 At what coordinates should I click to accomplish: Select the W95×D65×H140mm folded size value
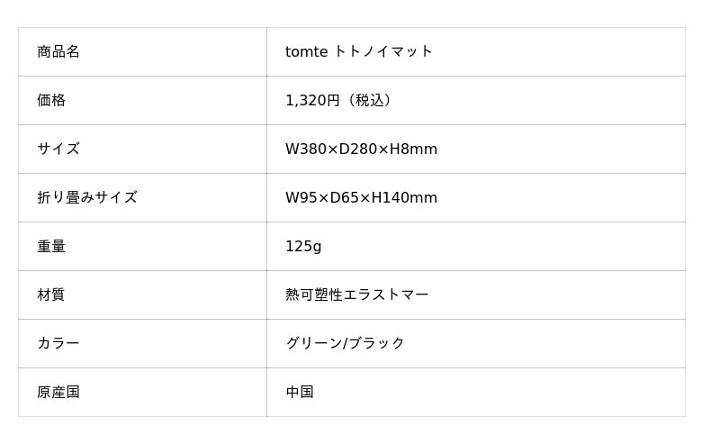pos(361,197)
